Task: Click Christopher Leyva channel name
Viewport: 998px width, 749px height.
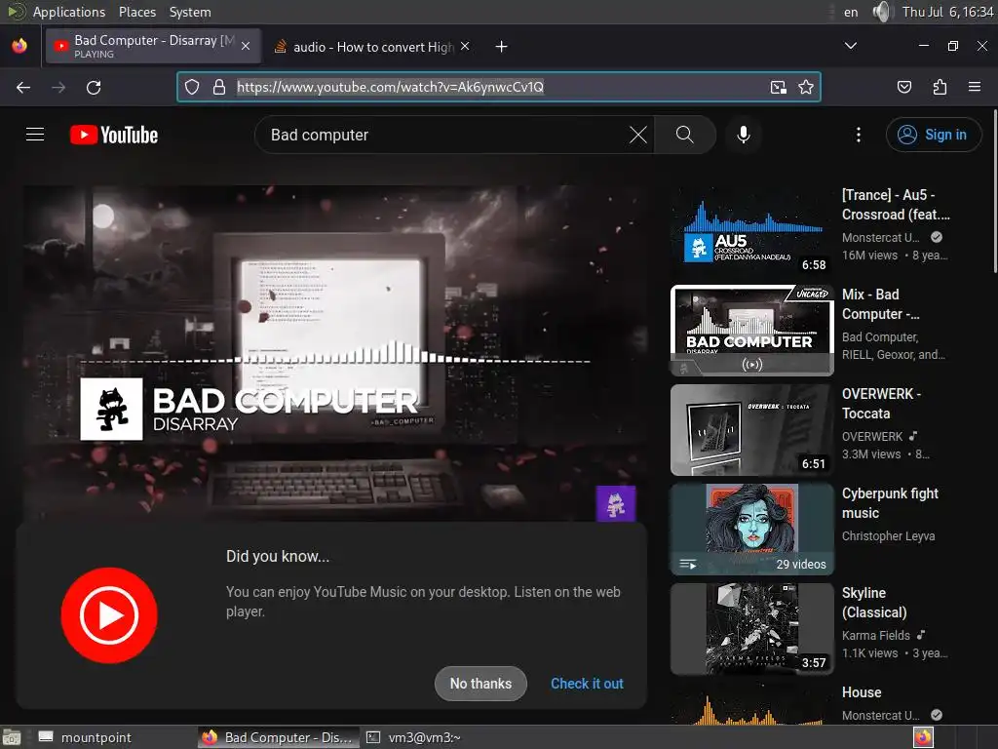Action: pyautogui.click(x=888, y=536)
